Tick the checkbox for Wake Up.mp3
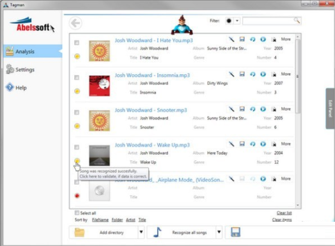Viewport: 335px width, 246px height. pyautogui.click(x=77, y=147)
